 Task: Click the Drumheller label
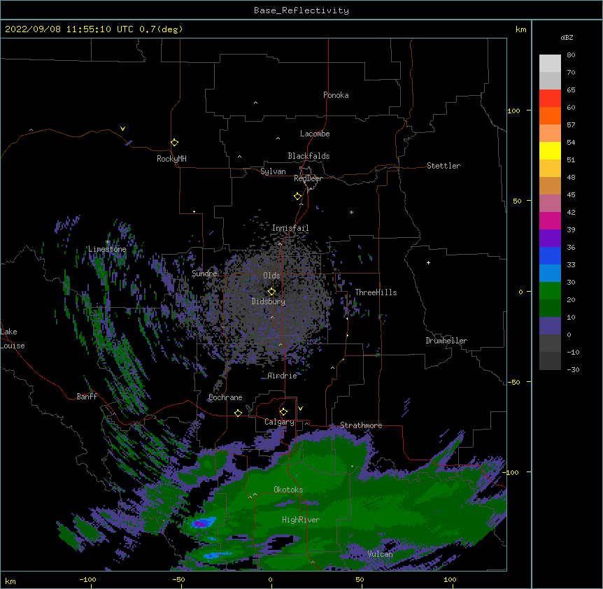(x=446, y=341)
